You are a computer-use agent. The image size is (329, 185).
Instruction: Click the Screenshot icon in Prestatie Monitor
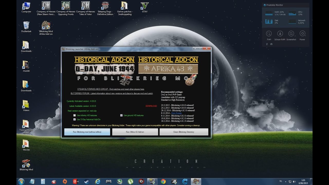pyautogui.click(x=291, y=34)
